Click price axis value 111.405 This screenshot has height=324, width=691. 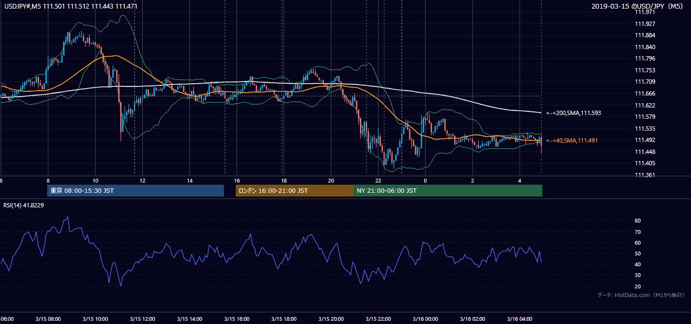tap(645, 163)
